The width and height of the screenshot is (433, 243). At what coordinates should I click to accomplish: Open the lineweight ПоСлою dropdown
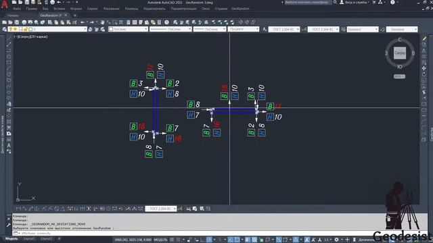(210, 29)
